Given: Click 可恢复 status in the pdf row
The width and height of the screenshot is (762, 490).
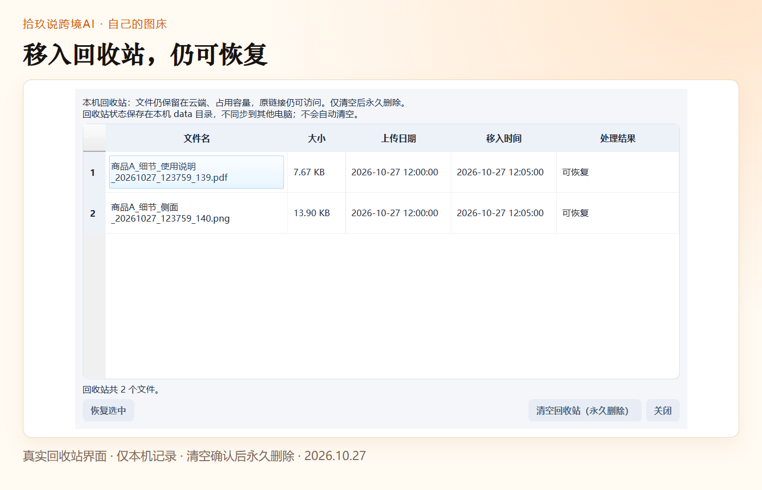Looking at the screenshot, I should point(618,172).
